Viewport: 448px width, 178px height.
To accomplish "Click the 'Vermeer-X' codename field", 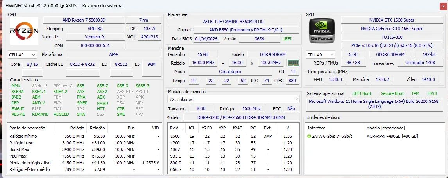I will [x=95, y=37].
